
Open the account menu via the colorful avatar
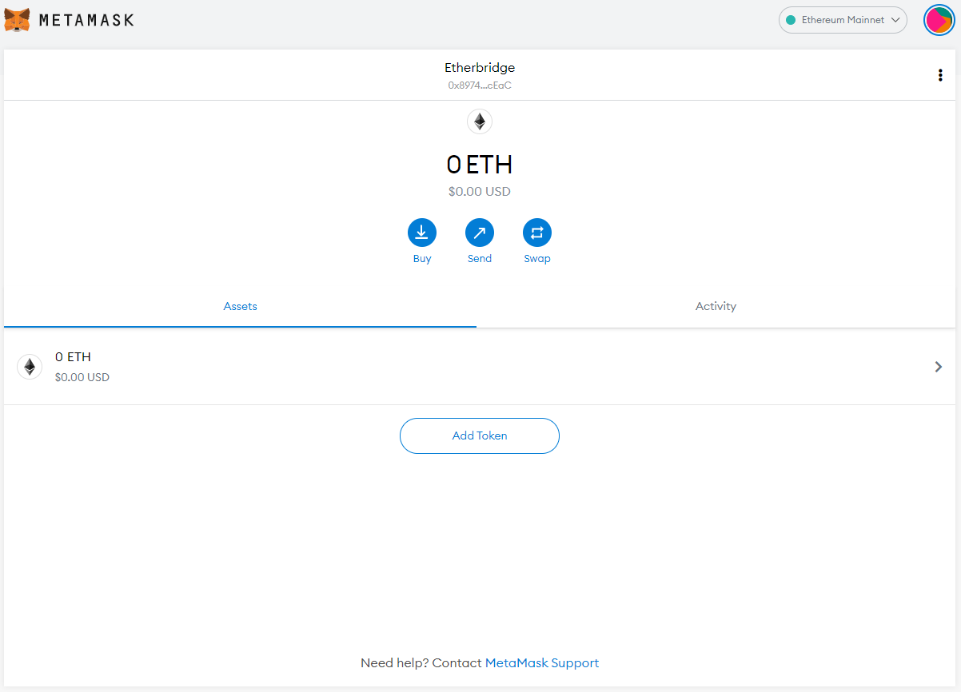tap(939, 19)
